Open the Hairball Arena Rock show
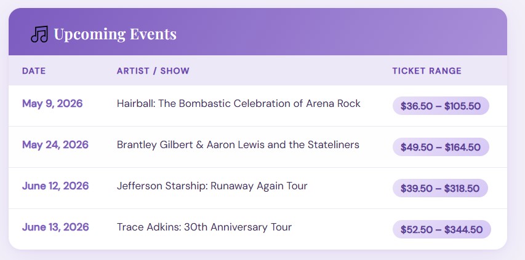This screenshot has width=525, height=260. pos(238,104)
